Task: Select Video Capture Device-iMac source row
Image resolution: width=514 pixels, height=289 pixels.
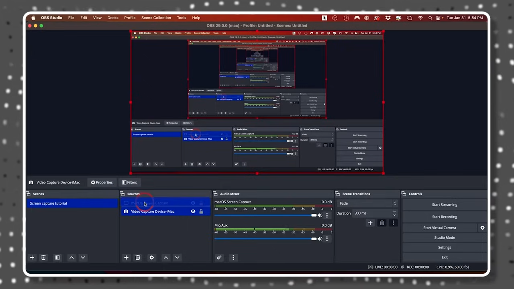Action: click(x=165, y=212)
